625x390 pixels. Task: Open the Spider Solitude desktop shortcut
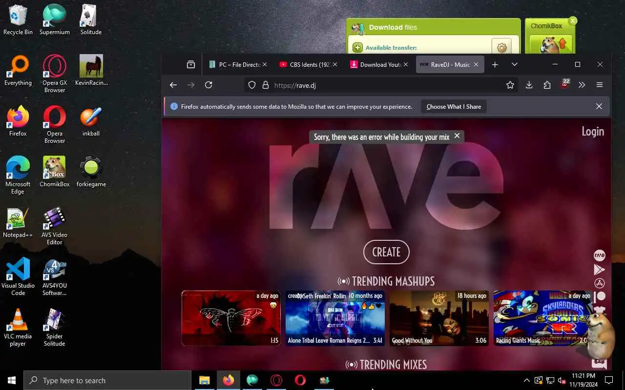click(x=55, y=328)
